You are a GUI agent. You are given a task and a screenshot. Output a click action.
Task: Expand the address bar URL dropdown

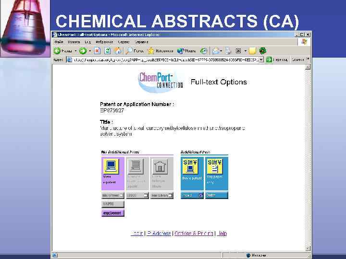point(261,59)
